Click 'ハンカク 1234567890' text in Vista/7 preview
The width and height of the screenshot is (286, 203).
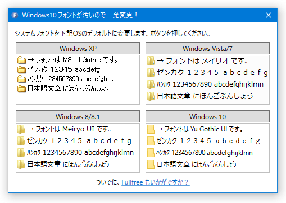click(x=184, y=84)
